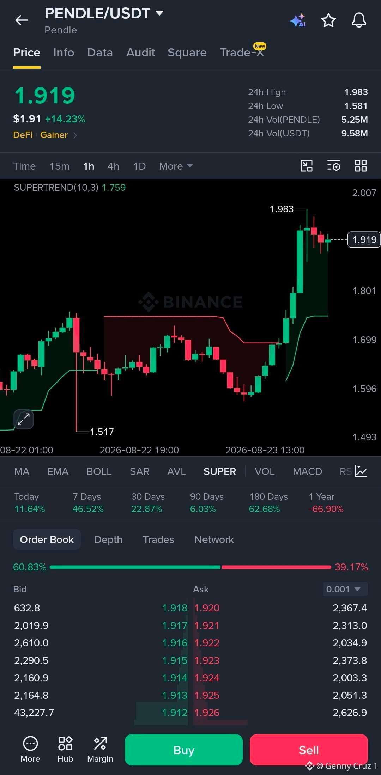Select ask price 1.920
Screen dimensions: 381x775
pos(207,608)
